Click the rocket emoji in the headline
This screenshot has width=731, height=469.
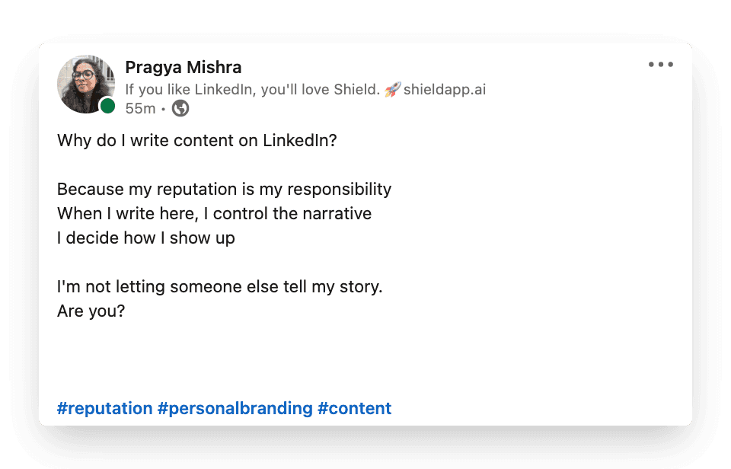[392, 90]
